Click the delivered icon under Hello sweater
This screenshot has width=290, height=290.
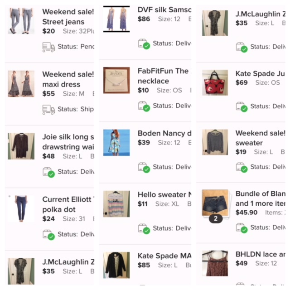click(144, 229)
